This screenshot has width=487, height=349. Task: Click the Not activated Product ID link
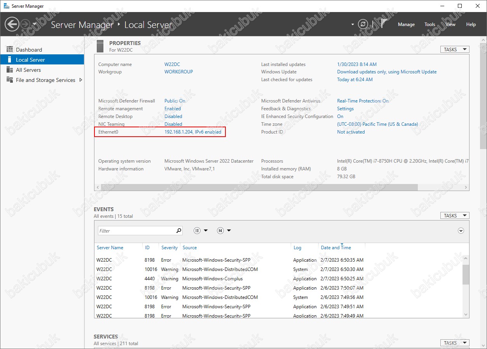(351, 132)
